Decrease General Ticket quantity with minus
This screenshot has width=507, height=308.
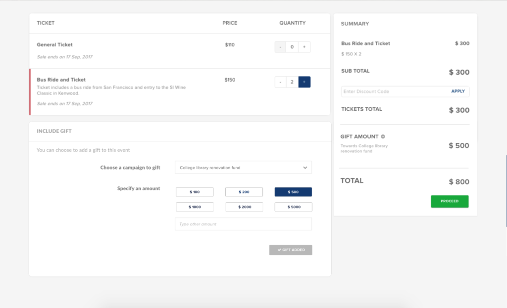tap(280, 47)
